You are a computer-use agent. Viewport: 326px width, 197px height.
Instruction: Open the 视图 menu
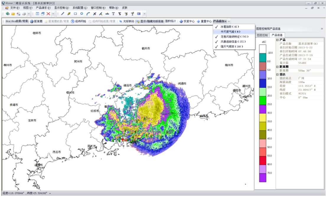coord(28,8)
